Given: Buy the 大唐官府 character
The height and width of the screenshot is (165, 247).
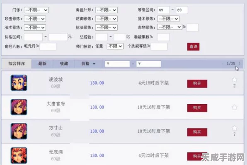Looking at the screenshot, I should (x=197, y=108).
